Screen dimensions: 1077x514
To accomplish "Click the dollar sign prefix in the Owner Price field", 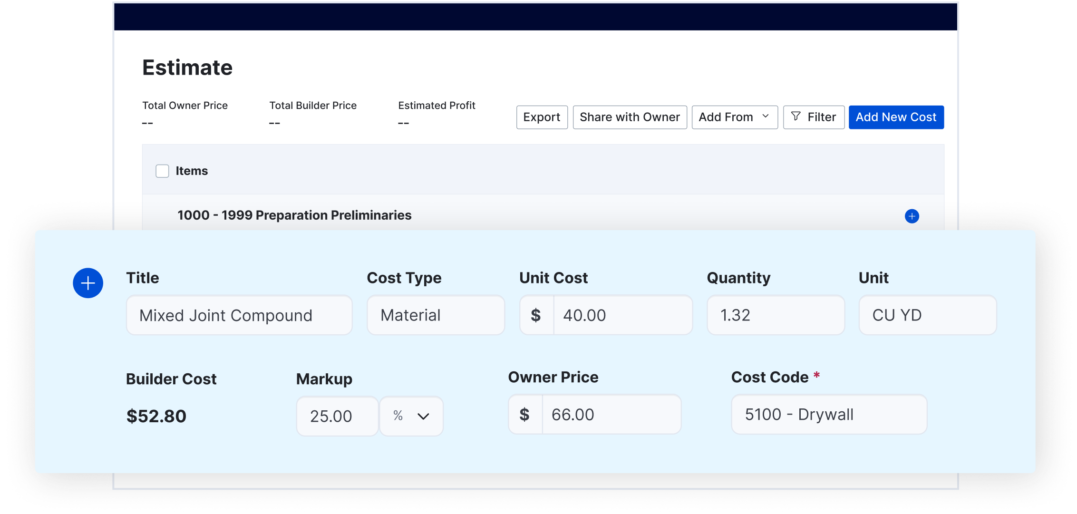I will click(524, 414).
